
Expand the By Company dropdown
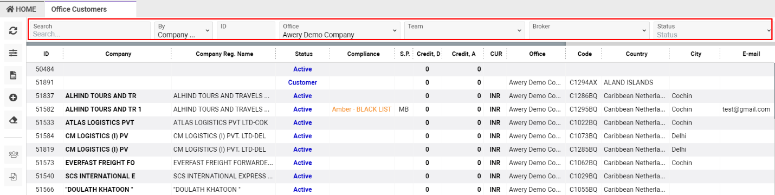pos(183,30)
